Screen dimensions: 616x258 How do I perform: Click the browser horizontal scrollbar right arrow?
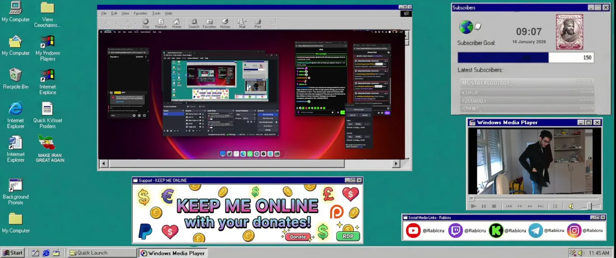[x=396, y=164]
